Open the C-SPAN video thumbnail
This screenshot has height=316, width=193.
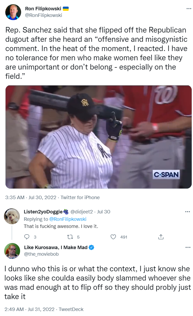tap(98, 137)
